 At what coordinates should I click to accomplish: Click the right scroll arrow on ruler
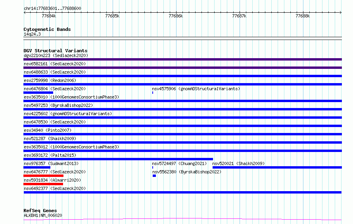click(x=341, y=12)
